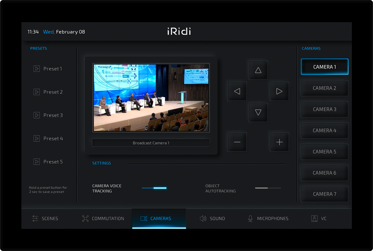Zoom out using the minus button
Viewport: 373px width, 251px height.
point(237,142)
